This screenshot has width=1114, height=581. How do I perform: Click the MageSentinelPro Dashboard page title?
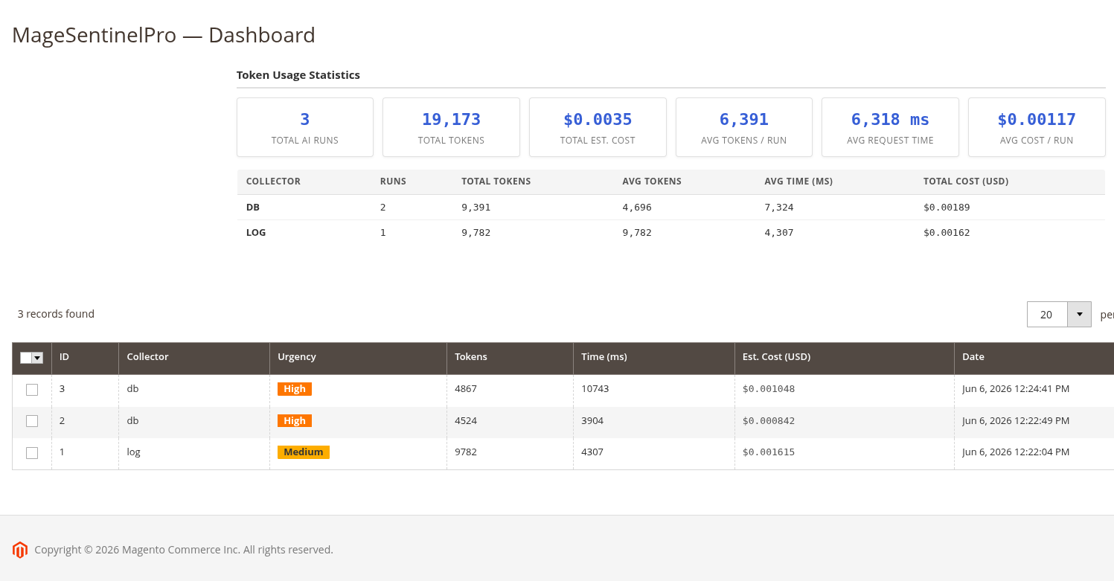[x=164, y=35]
